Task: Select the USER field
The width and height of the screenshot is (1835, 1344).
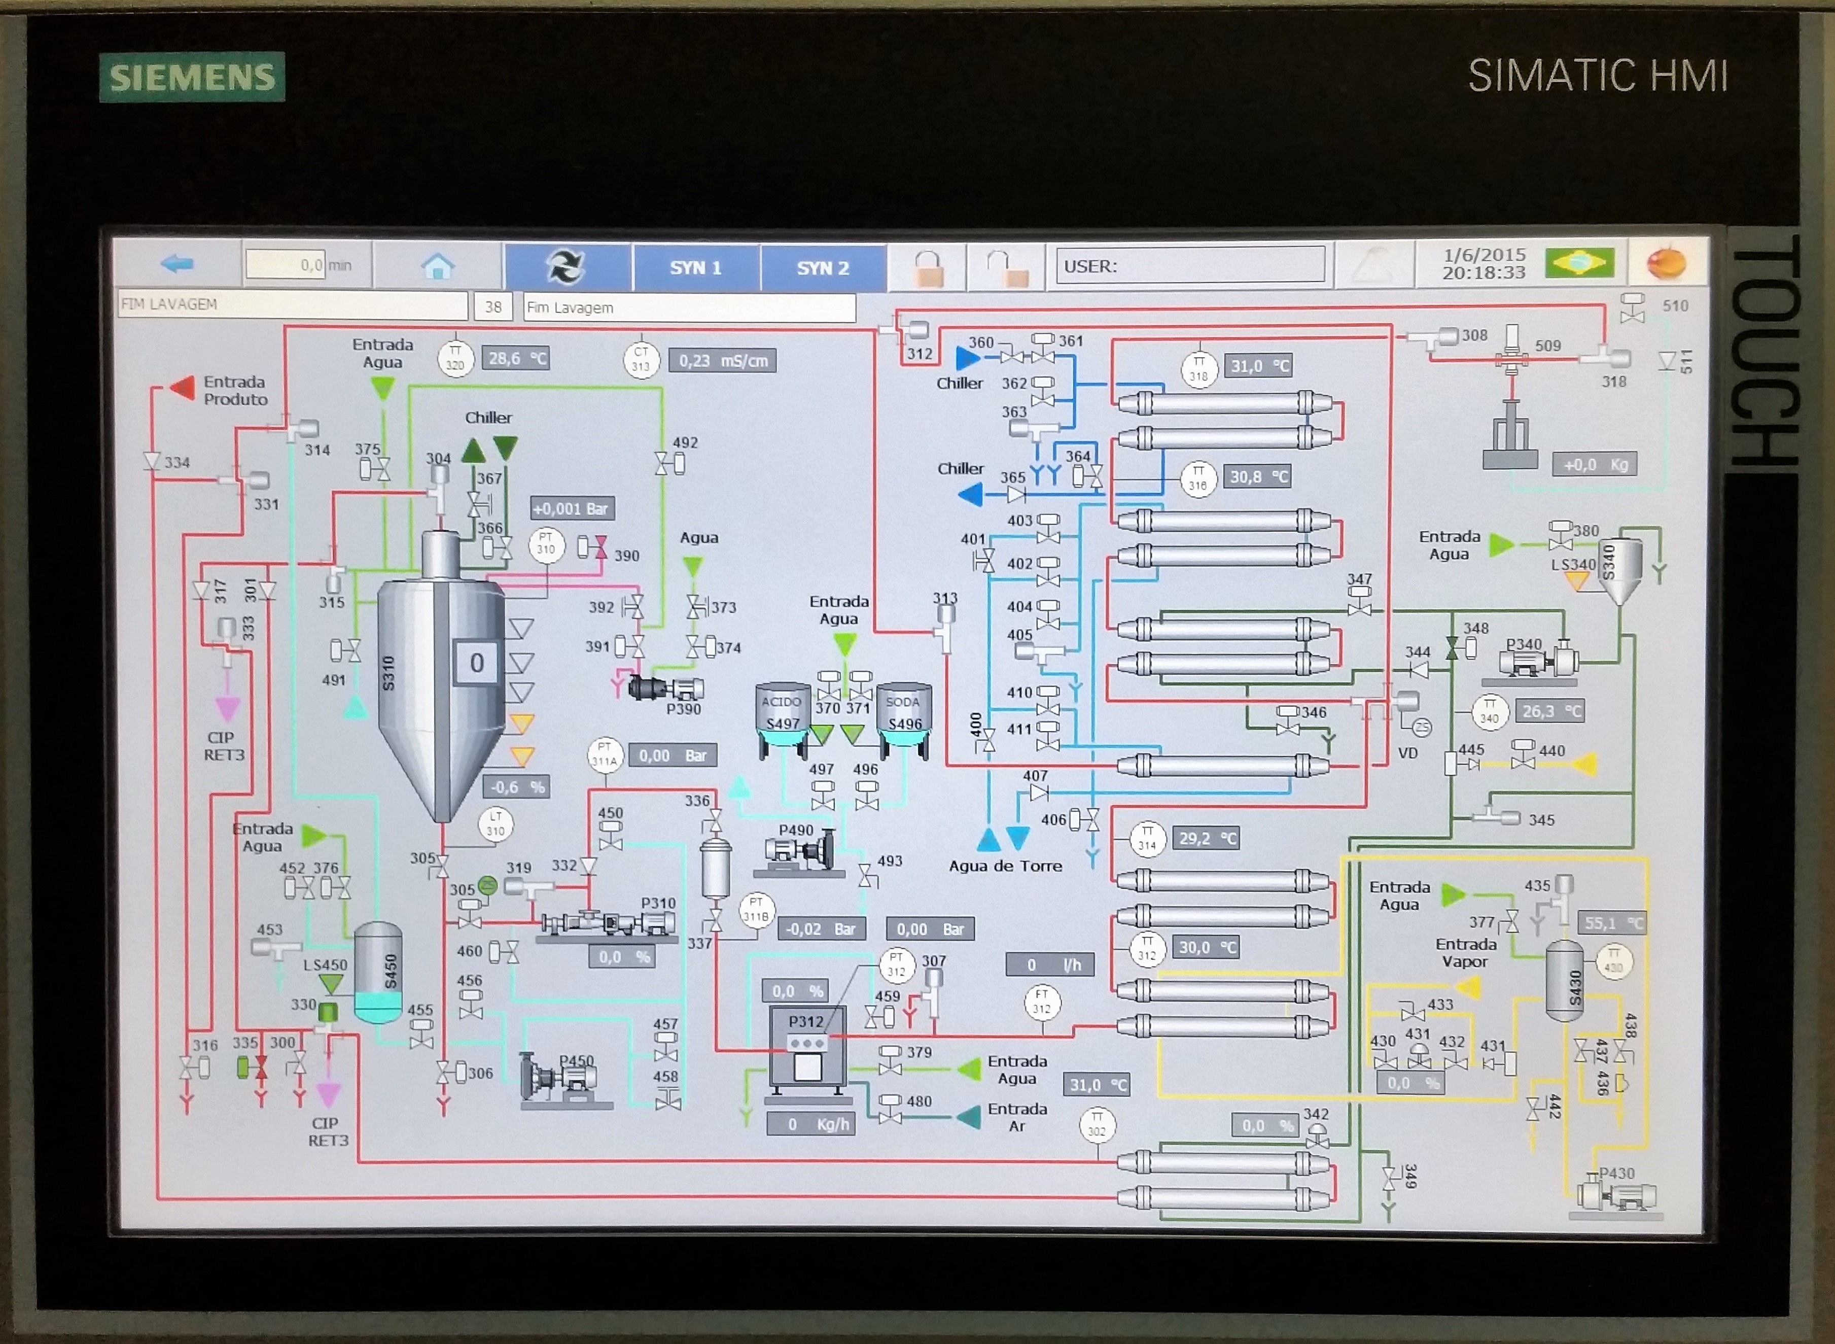Action: (x=1191, y=266)
